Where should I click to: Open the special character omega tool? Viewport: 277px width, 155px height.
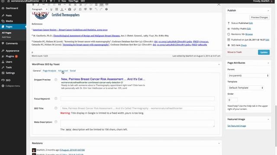pyautogui.click(x=80, y=9)
